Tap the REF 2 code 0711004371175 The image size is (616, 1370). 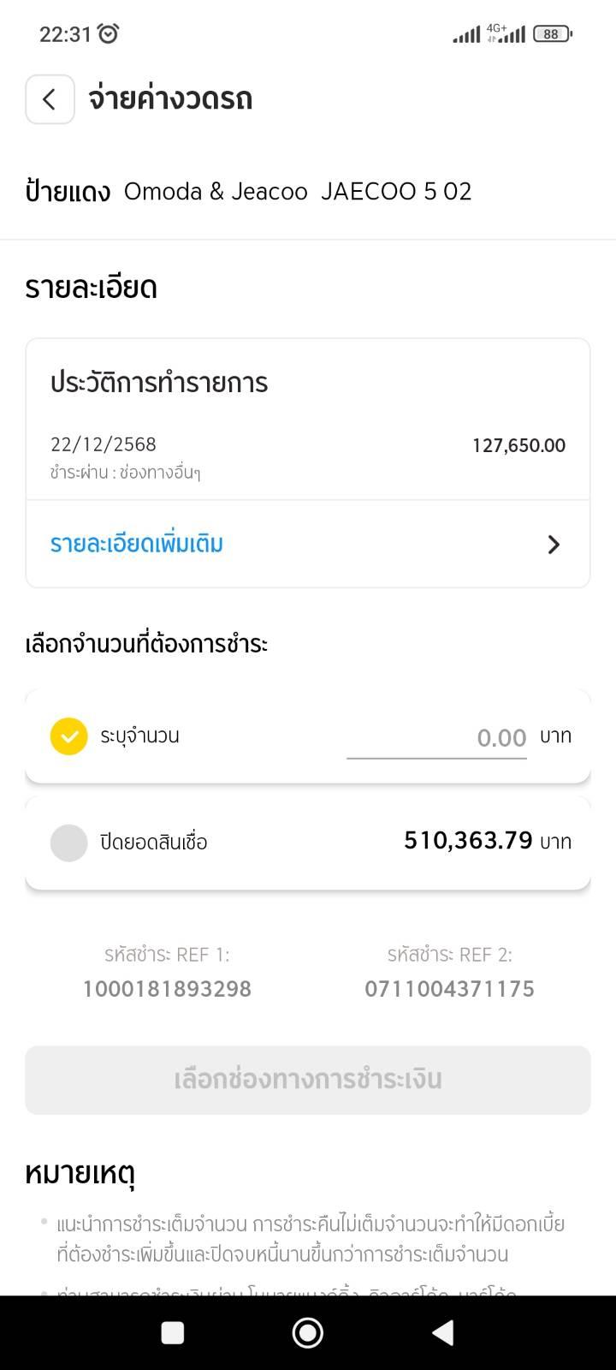pos(449,989)
